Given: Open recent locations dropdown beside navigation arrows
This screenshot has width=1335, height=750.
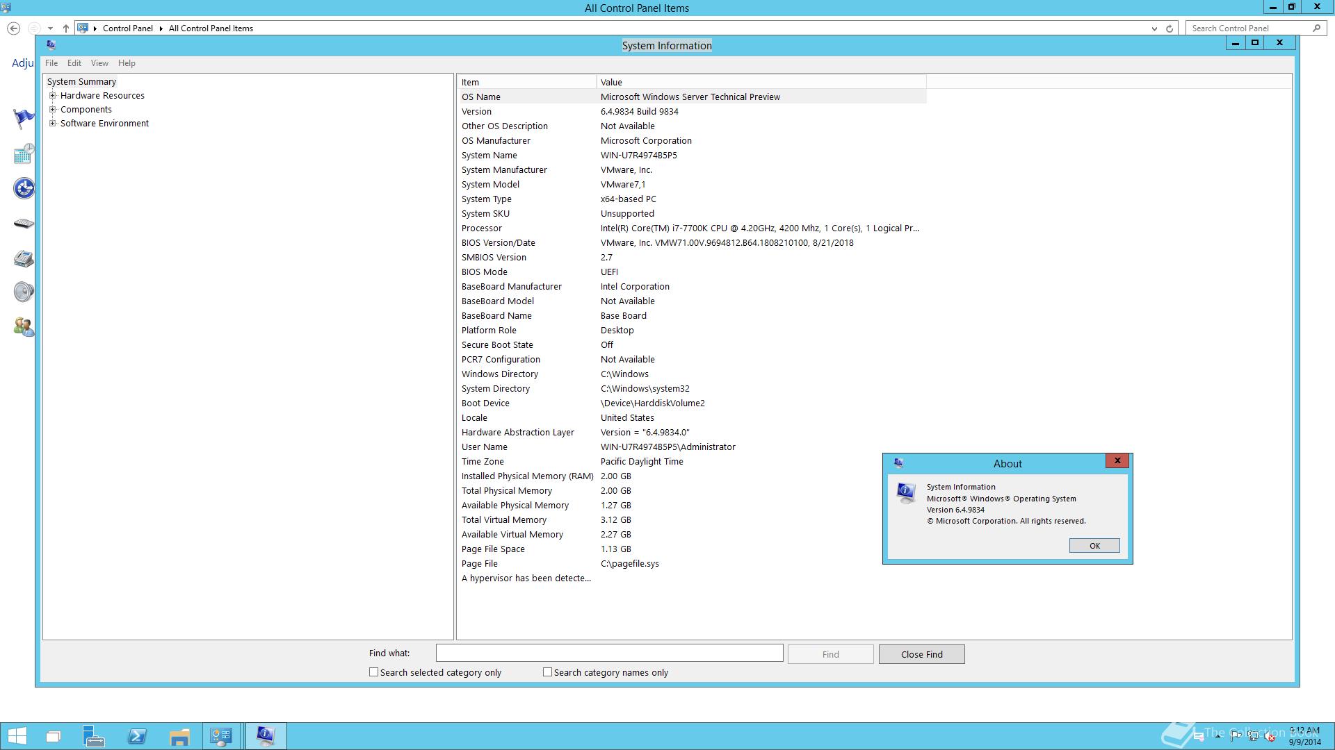Looking at the screenshot, I should click(50, 28).
